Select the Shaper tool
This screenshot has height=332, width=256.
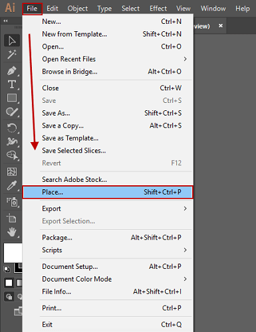pyautogui.click(x=12, y=112)
